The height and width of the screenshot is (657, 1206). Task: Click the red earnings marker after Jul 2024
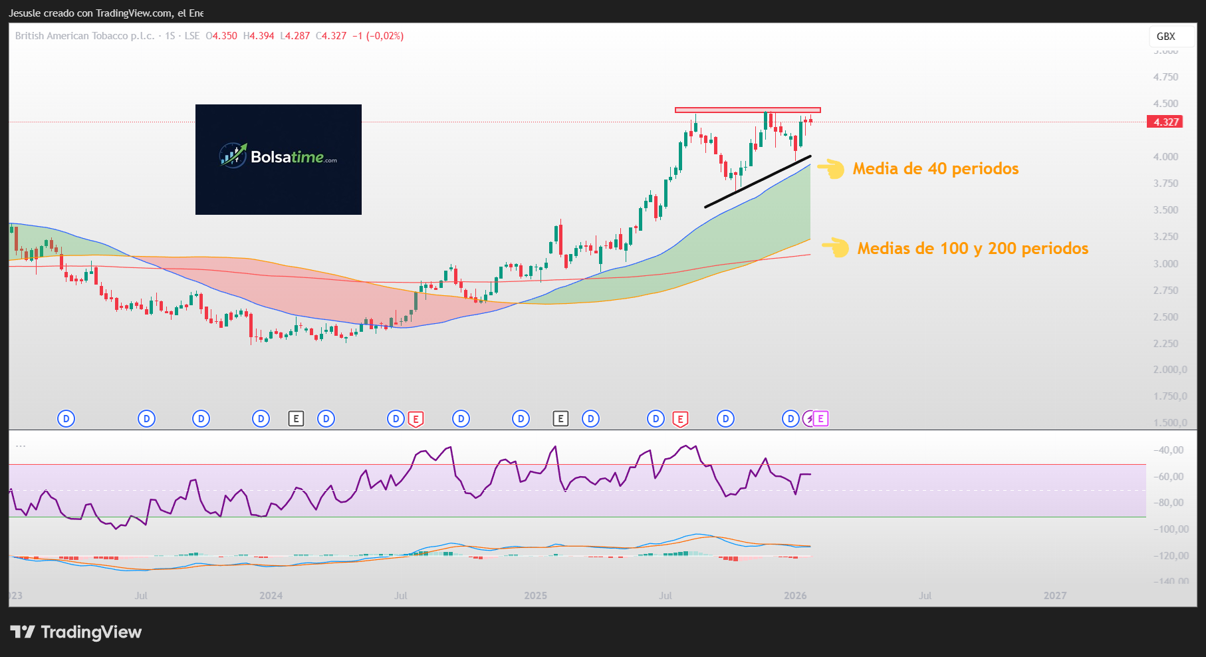pyautogui.click(x=416, y=419)
